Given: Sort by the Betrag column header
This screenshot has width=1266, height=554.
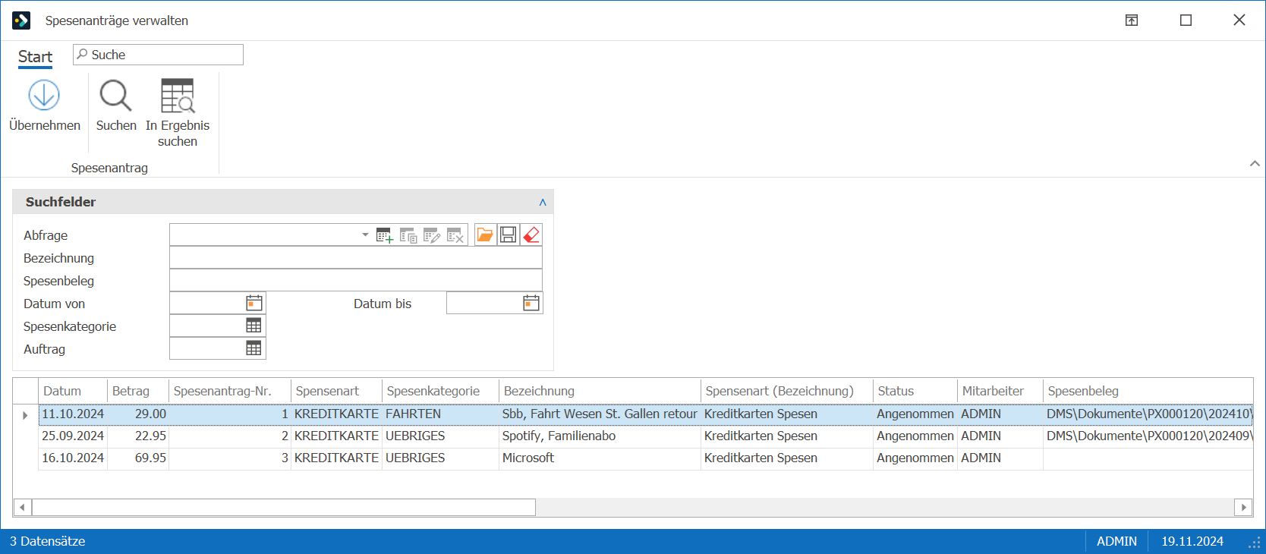Looking at the screenshot, I should coord(137,391).
